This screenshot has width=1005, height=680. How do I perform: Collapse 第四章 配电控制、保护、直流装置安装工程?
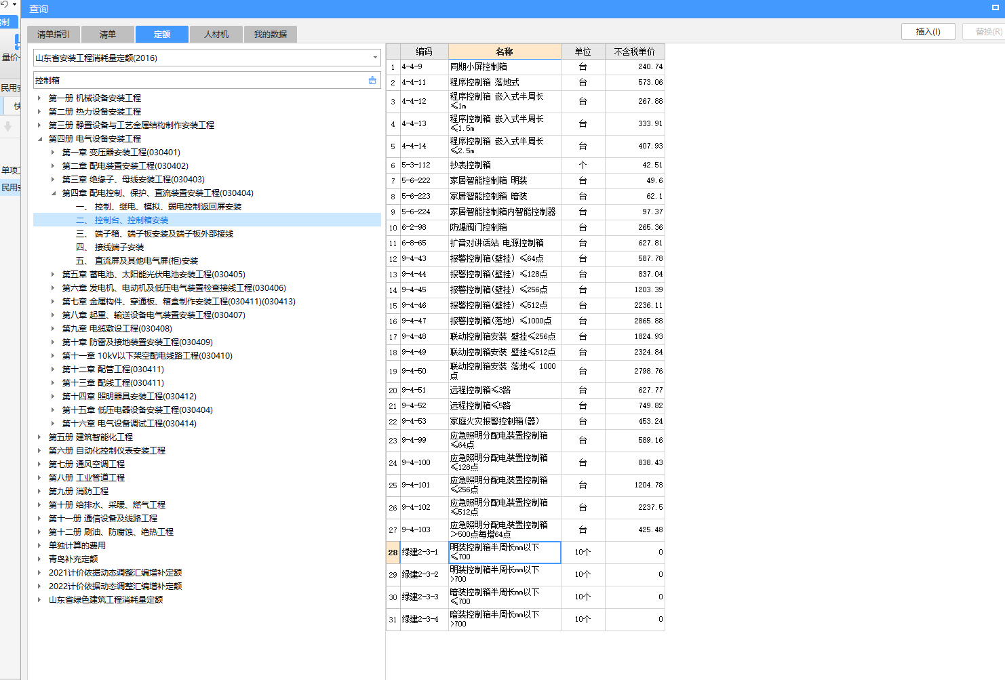(54, 193)
